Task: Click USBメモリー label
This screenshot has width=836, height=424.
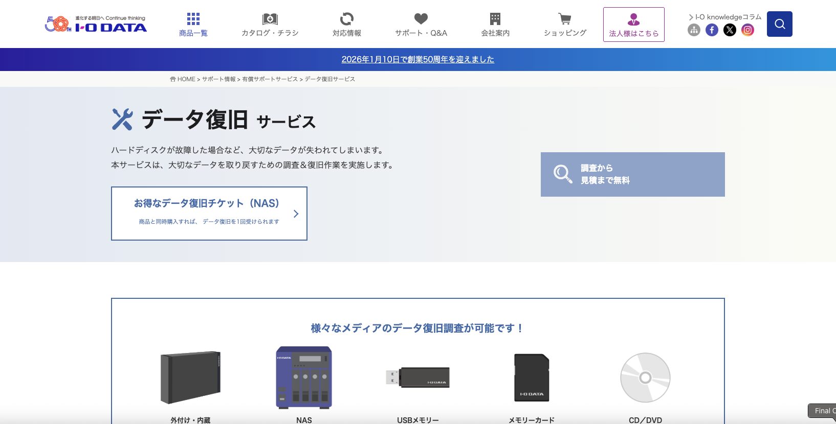Action: coord(418,420)
